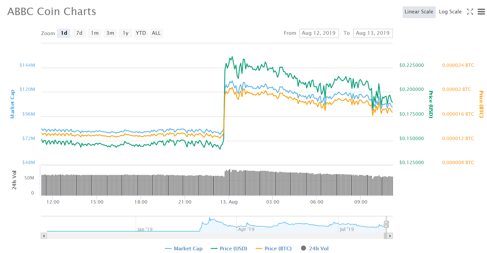487x253 pixels.
Task: Select the YTD zoom range
Action: point(141,33)
